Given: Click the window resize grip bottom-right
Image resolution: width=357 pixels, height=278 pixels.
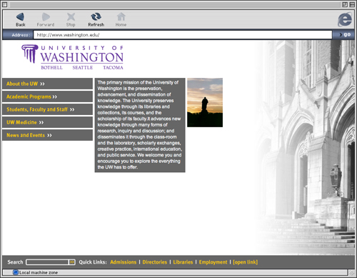Looking at the screenshot, I should [x=351, y=272].
